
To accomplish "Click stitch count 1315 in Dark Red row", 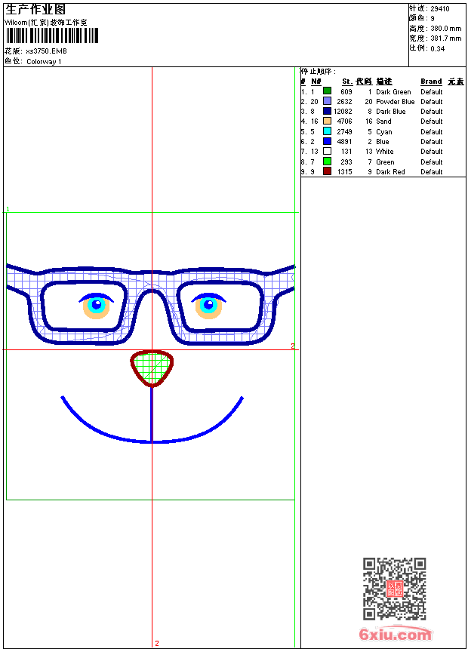I will pos(344,172).
